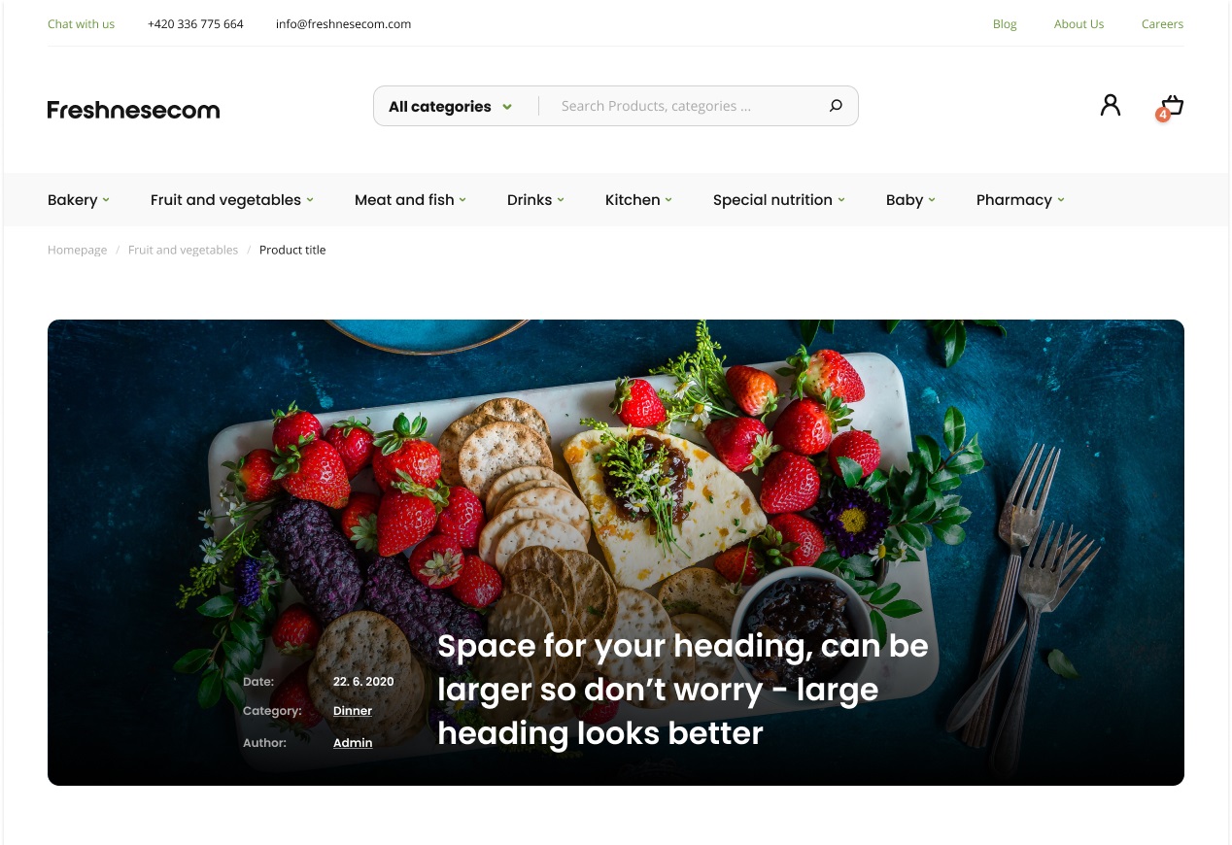Click the Dinner category link
Screen dimensions: 1232x845
[x=353, y=711]
